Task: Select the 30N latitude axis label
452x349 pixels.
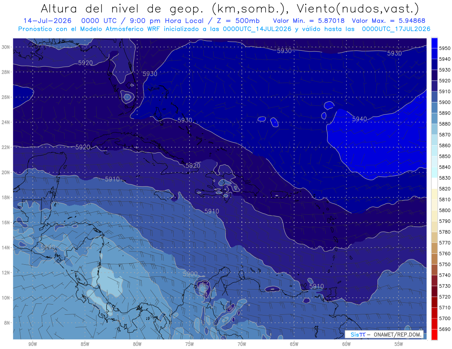Action: [6, 47]
